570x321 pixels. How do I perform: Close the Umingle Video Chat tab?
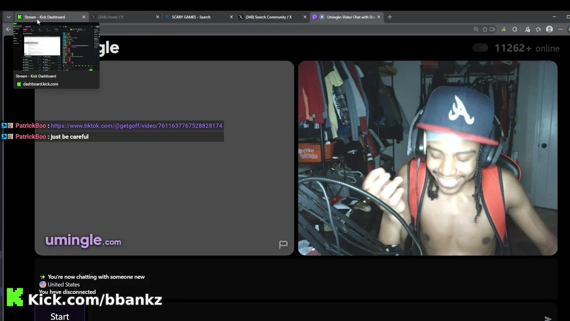click(x=379, y=17)
